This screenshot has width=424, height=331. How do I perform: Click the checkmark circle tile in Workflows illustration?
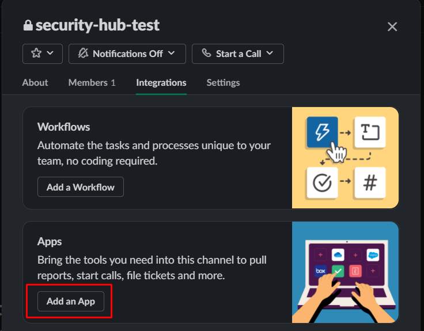tap(323, 182)
